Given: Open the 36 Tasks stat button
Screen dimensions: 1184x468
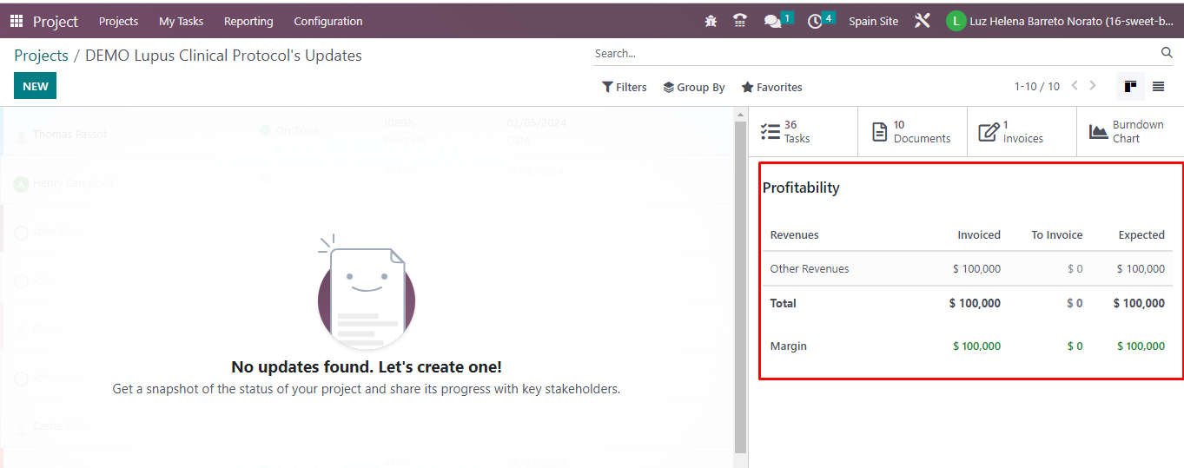Looking at the screenshot, I should pyautogui.click(x=803, y=132).
